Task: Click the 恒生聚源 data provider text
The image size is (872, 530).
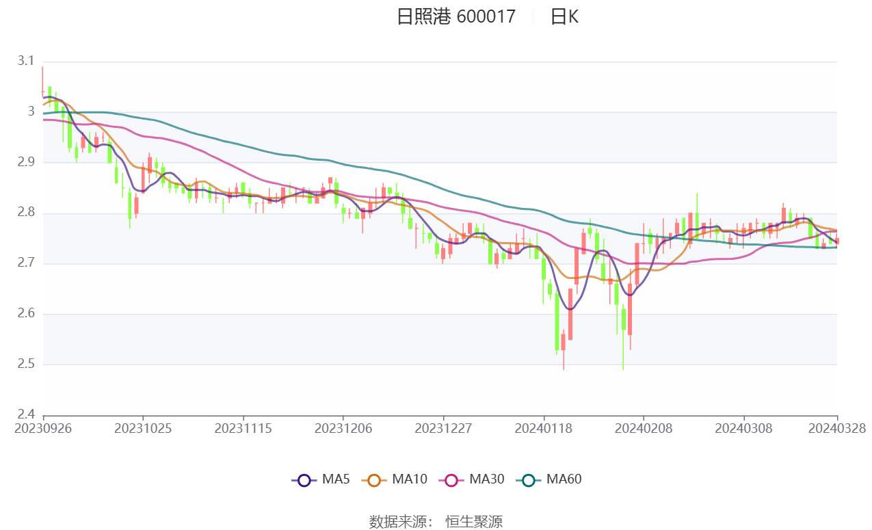Action: 474,522
